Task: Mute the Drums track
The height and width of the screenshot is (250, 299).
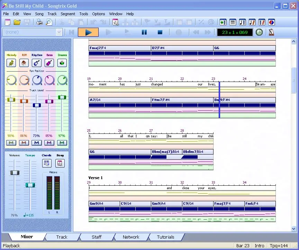Action: pos(62,143)
